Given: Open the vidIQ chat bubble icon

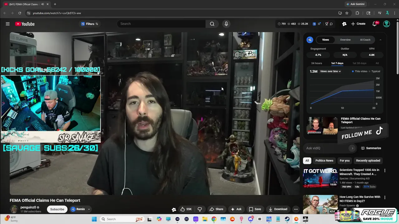Looking at the screenshot, I should click(331, 24).
